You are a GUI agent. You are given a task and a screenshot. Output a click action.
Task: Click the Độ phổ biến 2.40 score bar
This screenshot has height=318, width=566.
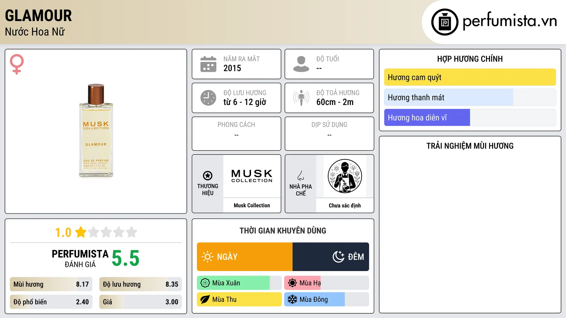pos(51,302)
